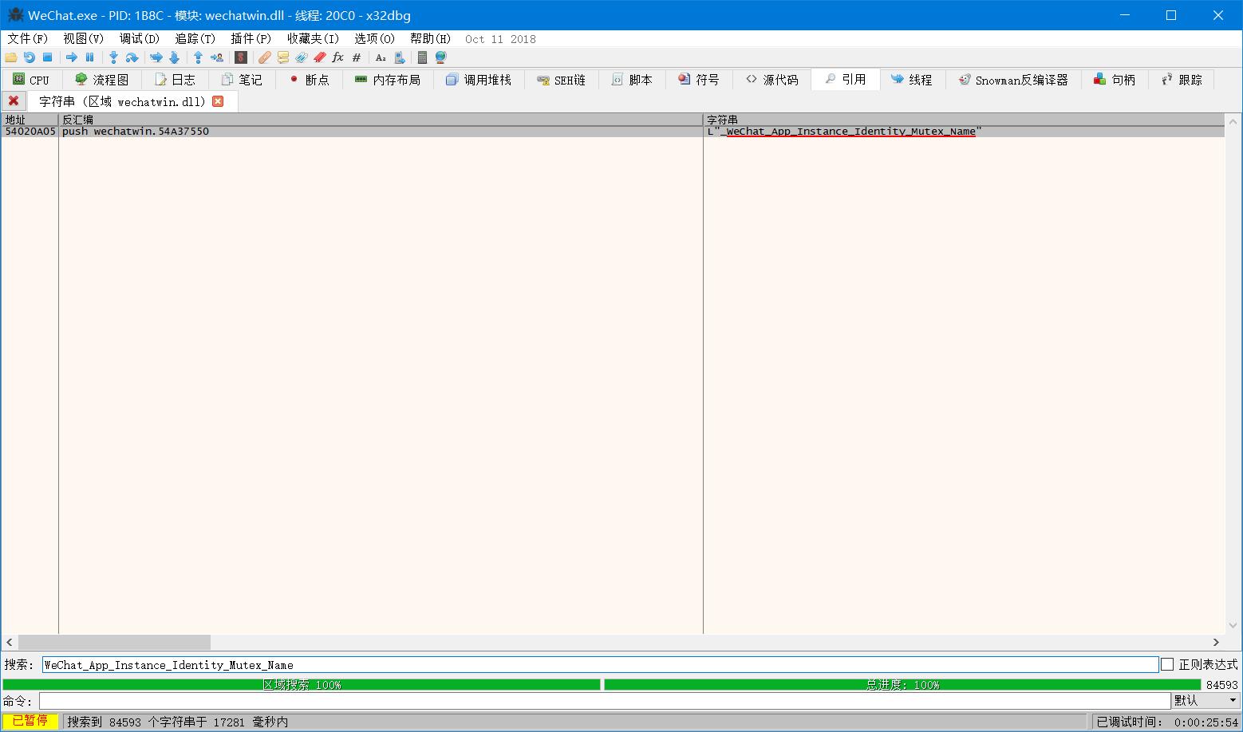
Task: Open the 默认 command type dropdown
Action: [1205, 700]
